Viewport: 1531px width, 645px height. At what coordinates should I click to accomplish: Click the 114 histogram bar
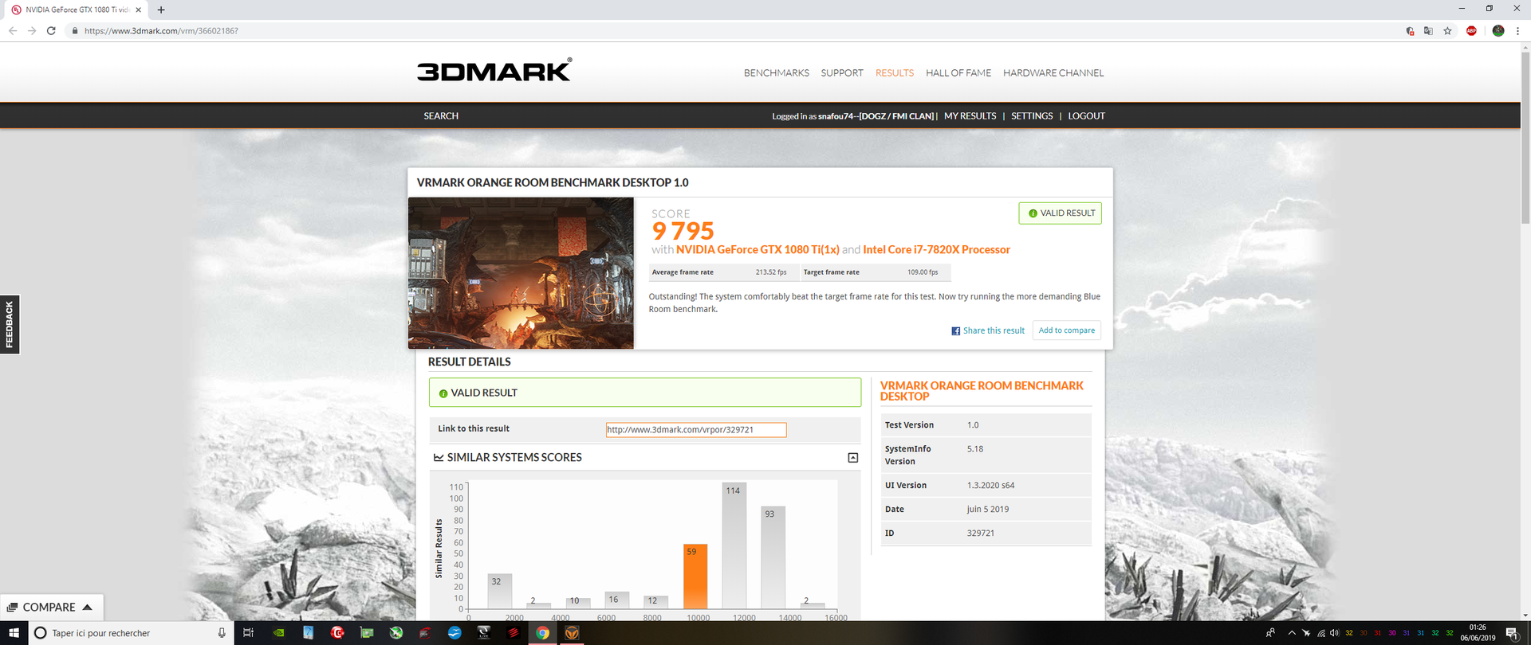734,545
